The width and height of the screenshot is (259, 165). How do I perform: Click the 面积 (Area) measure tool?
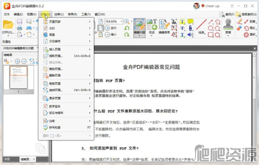(x=250, y=34)
